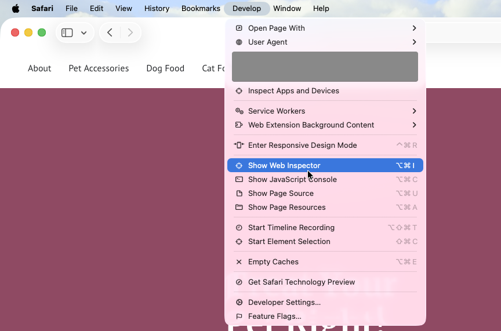Close the Safari window red button
Screen dimensions: 501x331
click(x=15, y=32)
